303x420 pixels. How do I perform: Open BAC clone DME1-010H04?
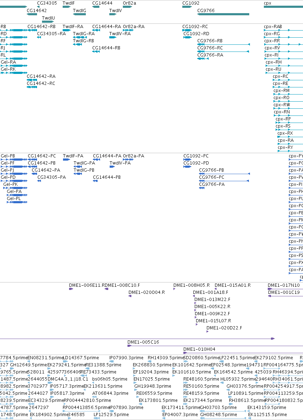tap(199, 349)
